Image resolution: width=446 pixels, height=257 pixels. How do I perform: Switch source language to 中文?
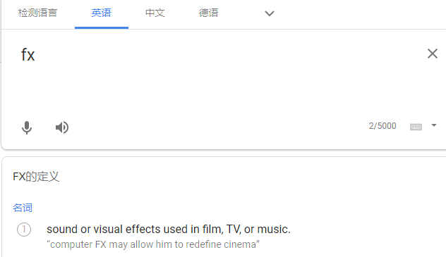coord(155,13)
